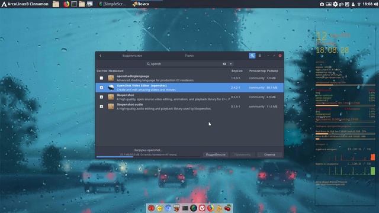The height and width of the screenshot is (213, 379).
Task: Click the libopenshot package box icon
Action: [x=111, y=97]
